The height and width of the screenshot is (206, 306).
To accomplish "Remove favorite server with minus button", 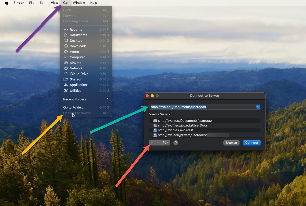I will (158, 143).
